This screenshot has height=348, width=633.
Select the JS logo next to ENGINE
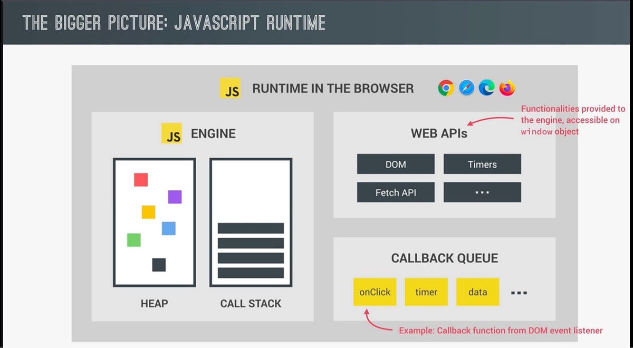tap(171, 134)
